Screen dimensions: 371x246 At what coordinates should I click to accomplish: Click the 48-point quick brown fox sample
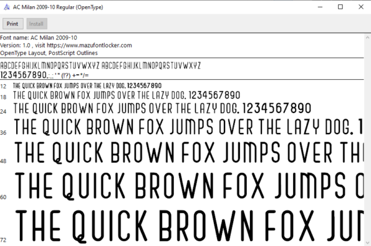(189, 153)
